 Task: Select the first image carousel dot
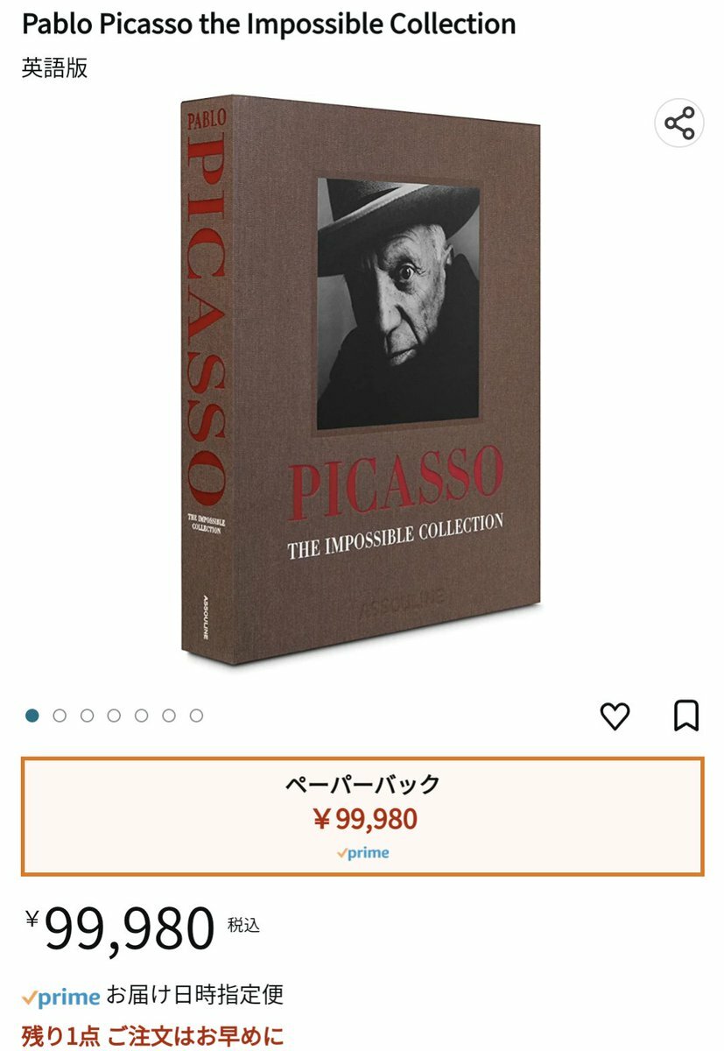pyautogui.click(x=32, y=716)
